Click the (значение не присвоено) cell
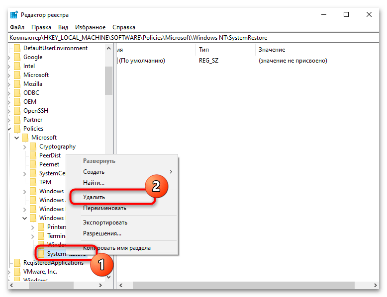387x297 pixels. (292, 61)
